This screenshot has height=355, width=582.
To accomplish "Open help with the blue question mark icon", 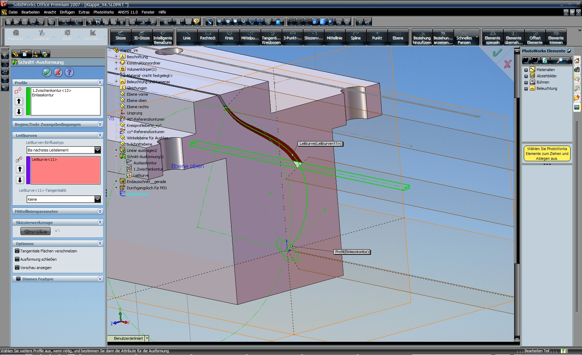I will pos(69,72).
